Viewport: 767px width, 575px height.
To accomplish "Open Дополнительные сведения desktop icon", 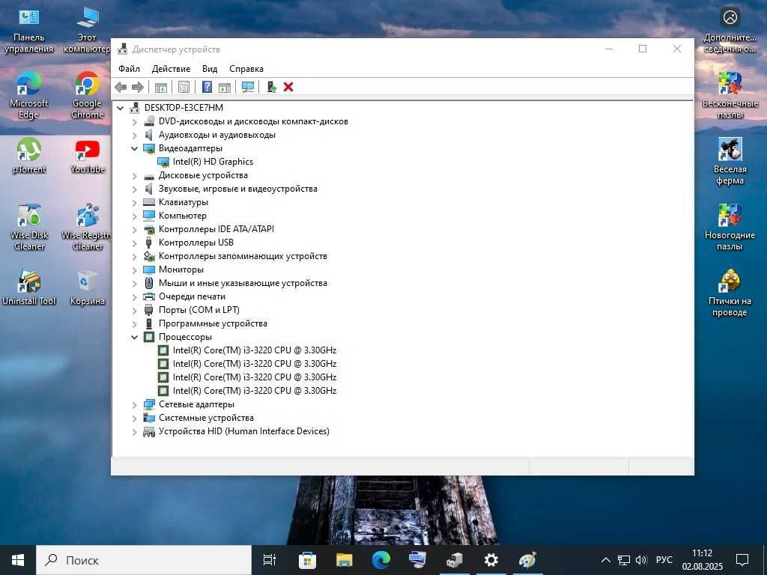I will pos(730,29).
